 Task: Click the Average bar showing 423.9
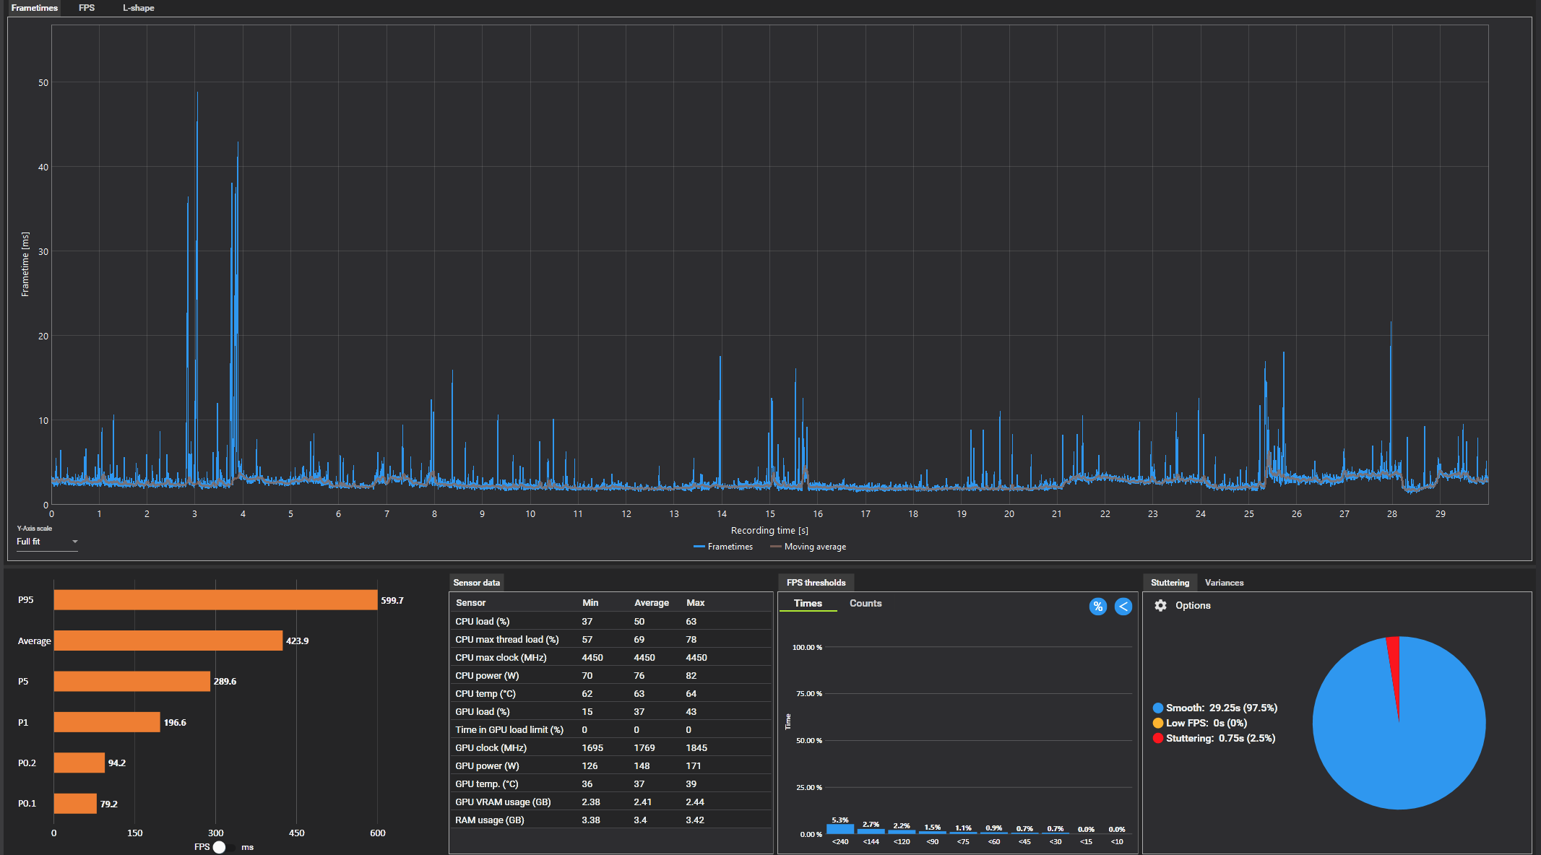(x=168, y=641)
